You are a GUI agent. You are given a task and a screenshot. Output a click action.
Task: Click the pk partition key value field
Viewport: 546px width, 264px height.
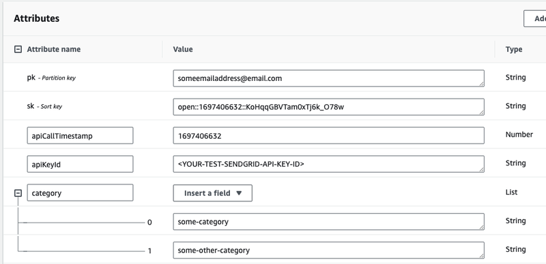tap(328, 78)
